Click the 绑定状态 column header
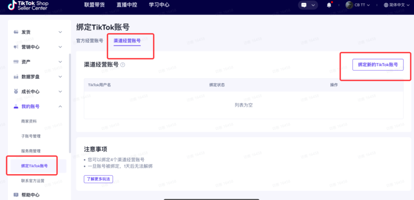This screenshot has height=200, width=414. (217, 85)
